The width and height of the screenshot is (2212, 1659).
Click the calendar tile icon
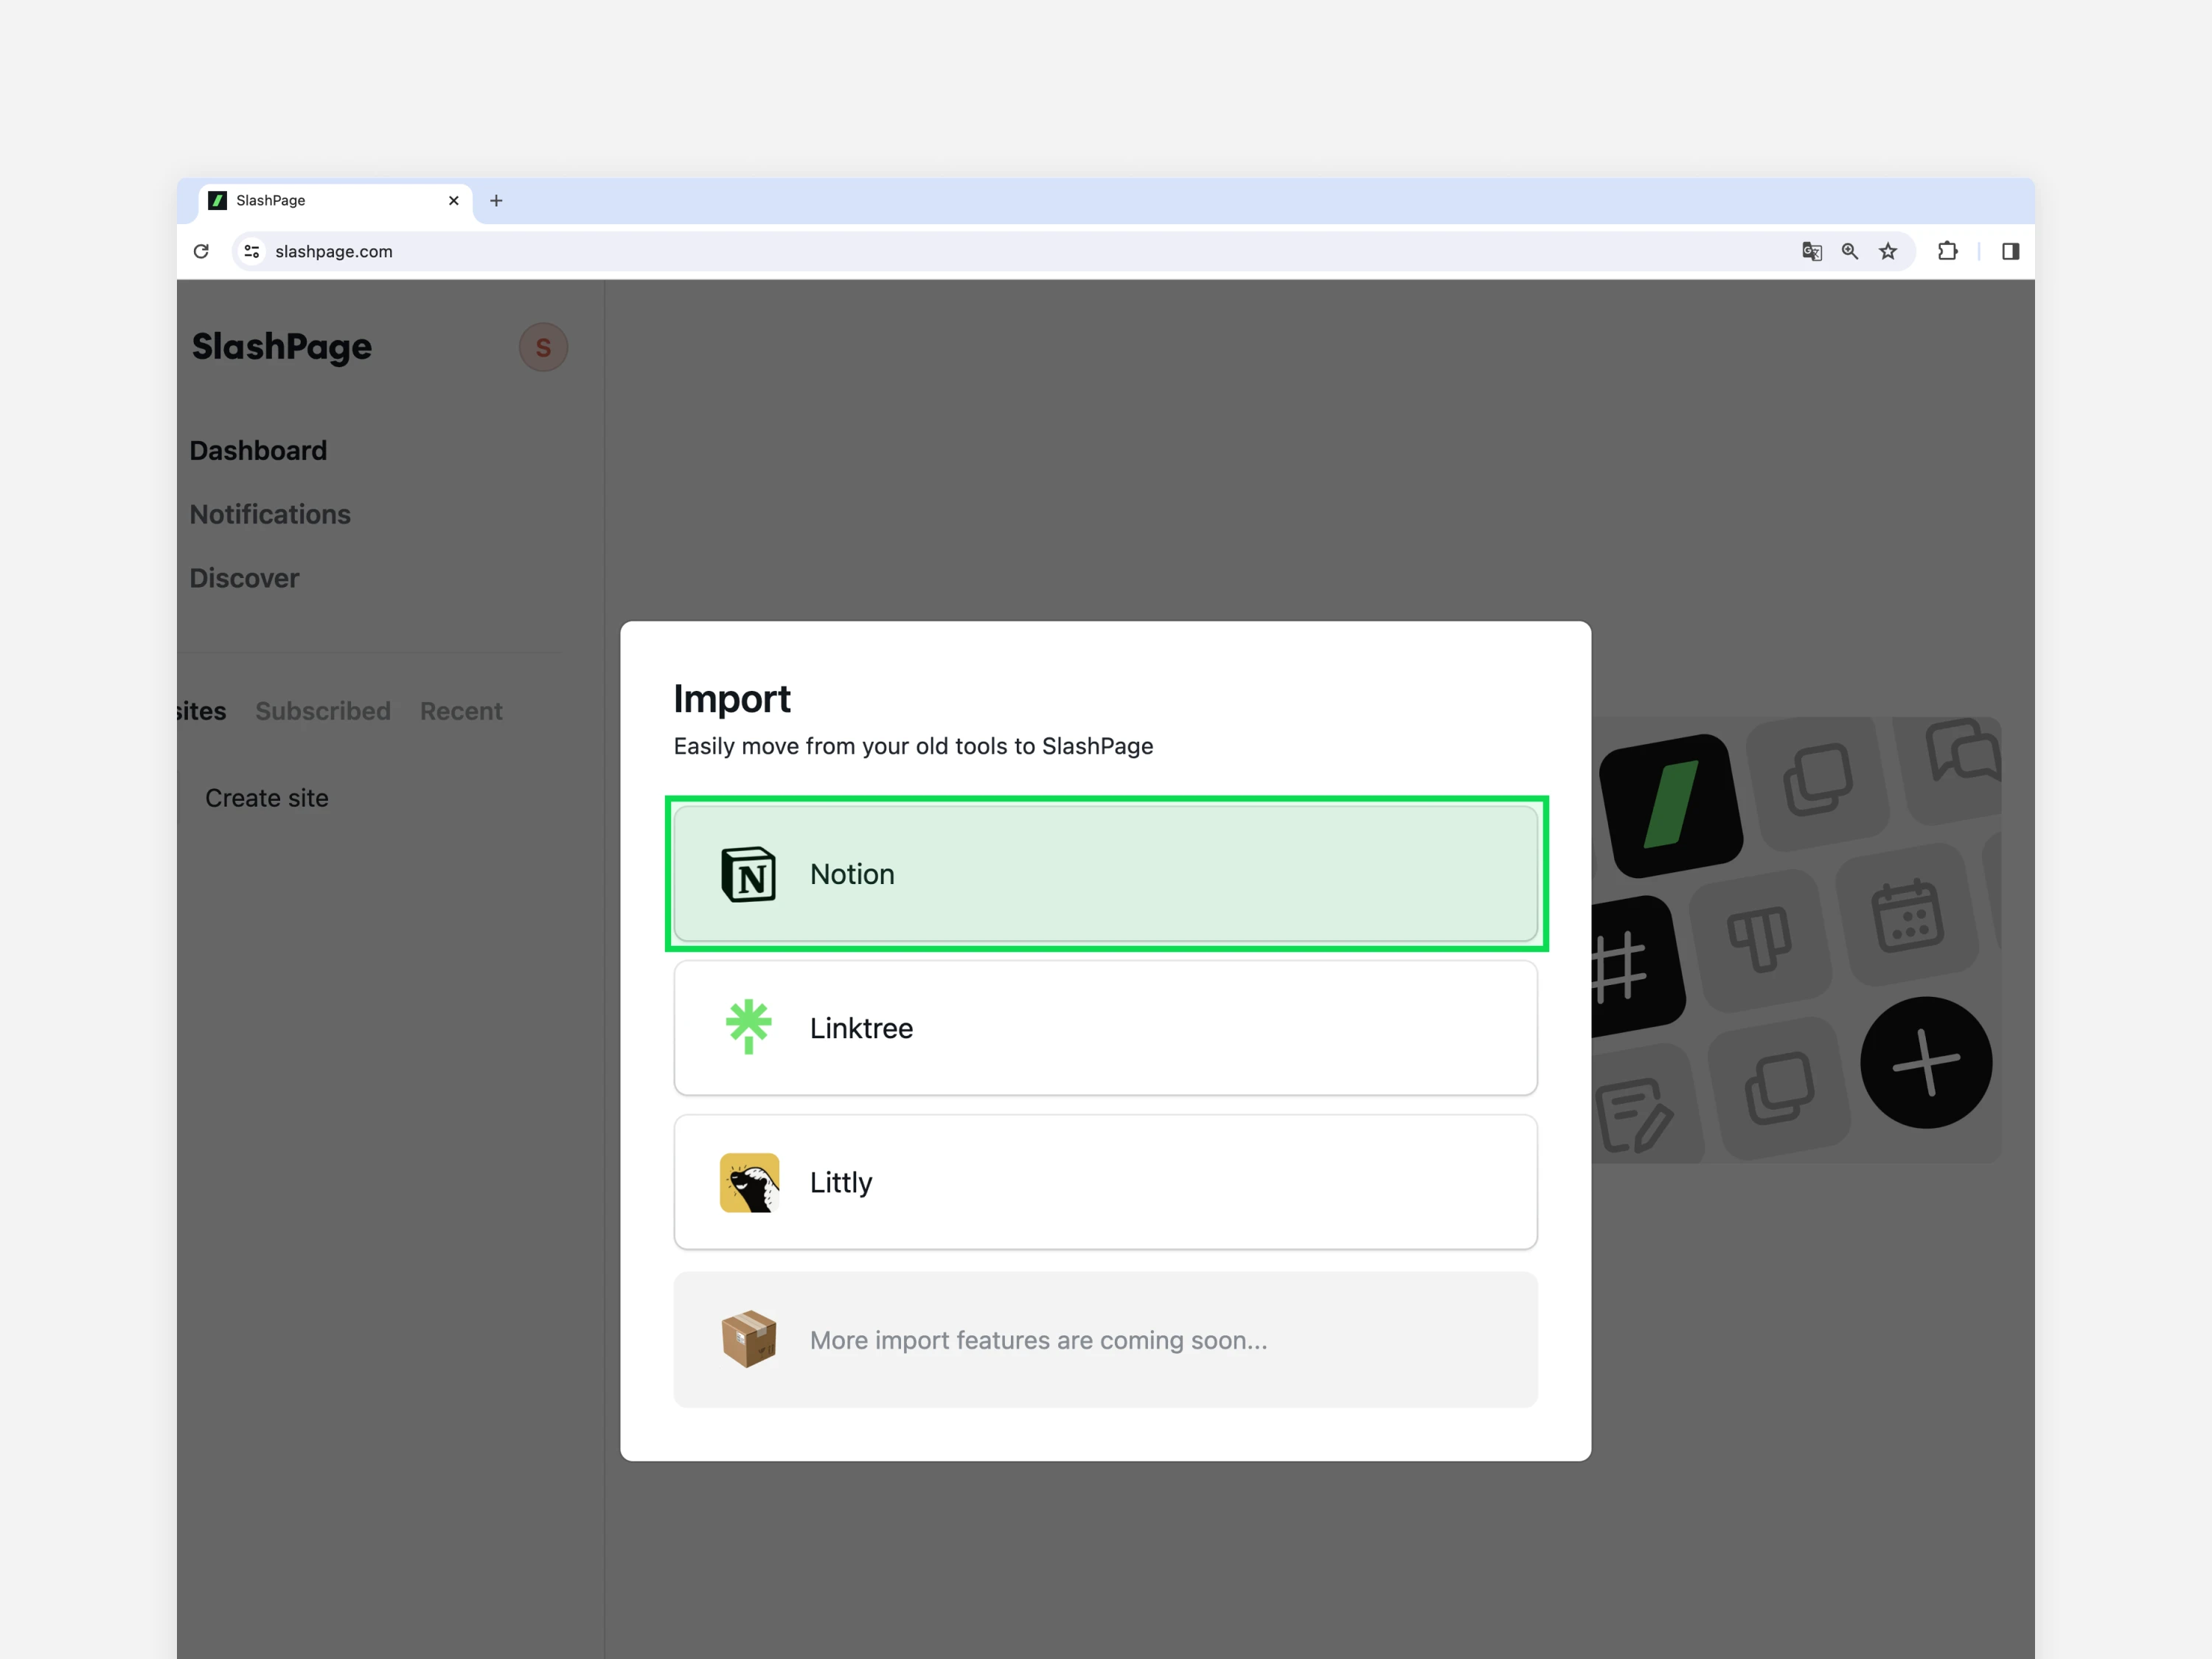pyautogui.click(x=1908, y=915)
